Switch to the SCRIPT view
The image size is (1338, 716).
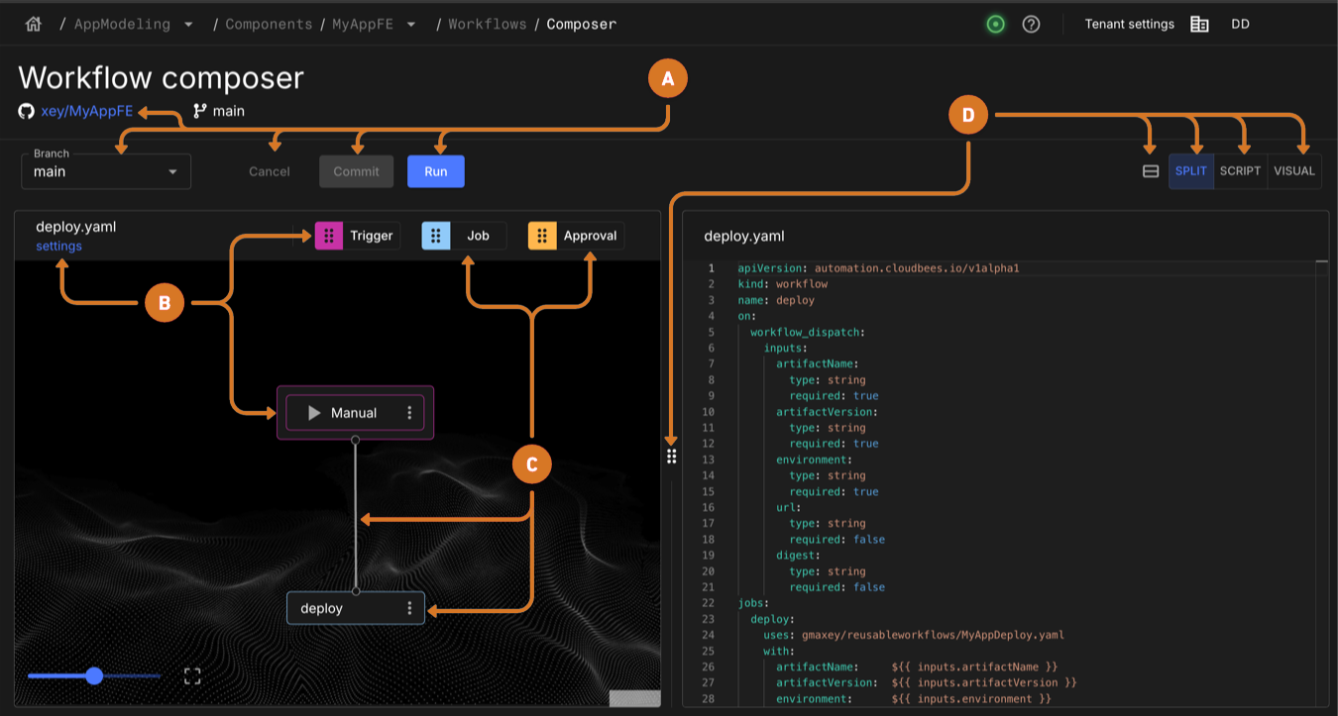point(1240,170)
